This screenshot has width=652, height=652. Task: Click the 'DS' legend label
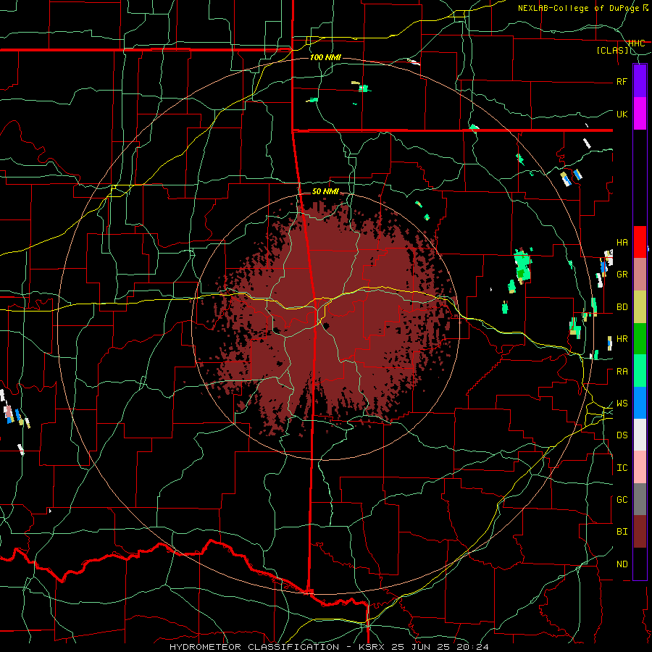point(622,435)
